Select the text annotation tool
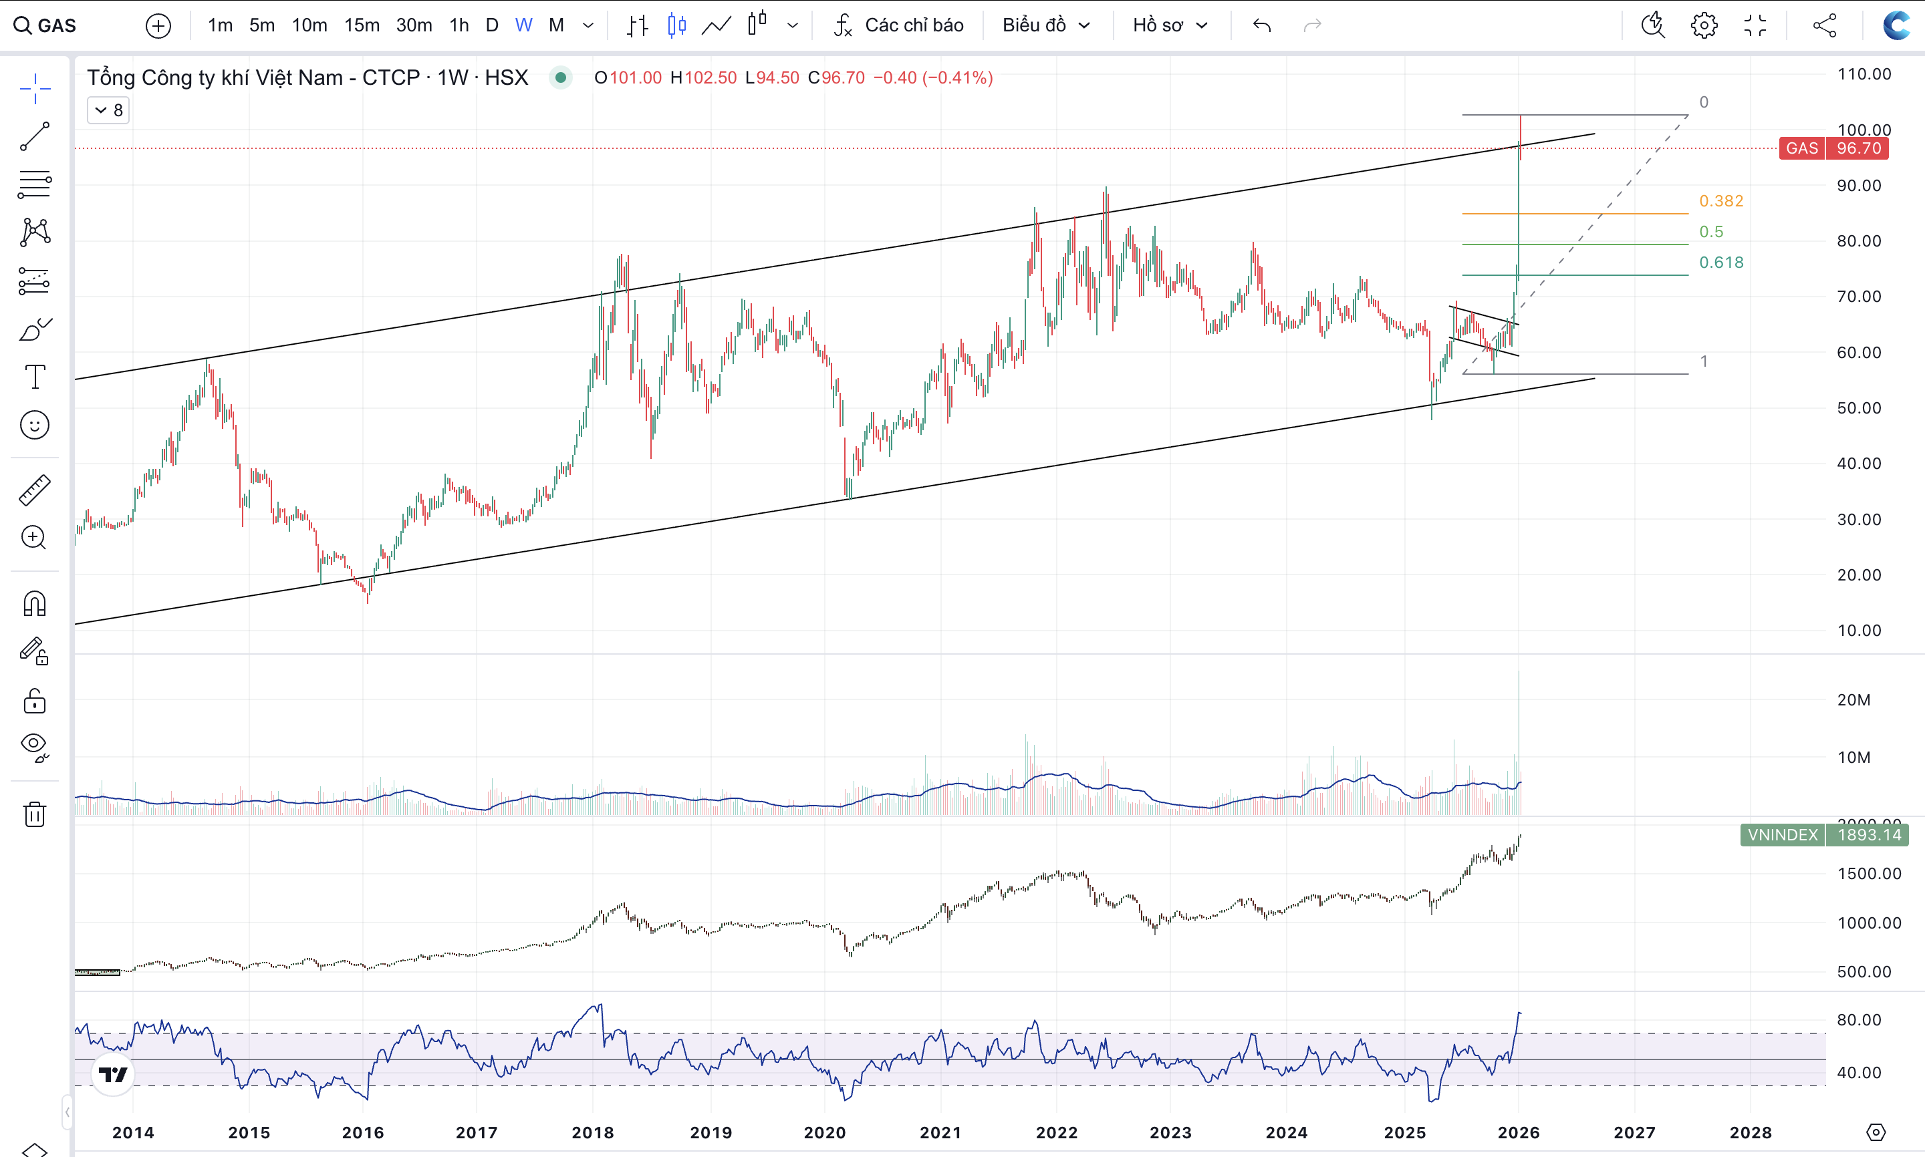The image size is (1925, 1157). click(34, 377)
